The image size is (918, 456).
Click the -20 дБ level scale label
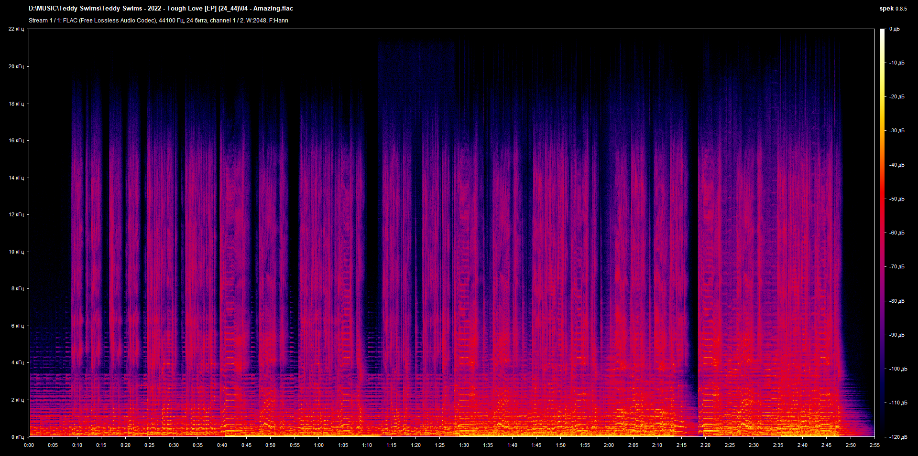(x=897, y=97)
